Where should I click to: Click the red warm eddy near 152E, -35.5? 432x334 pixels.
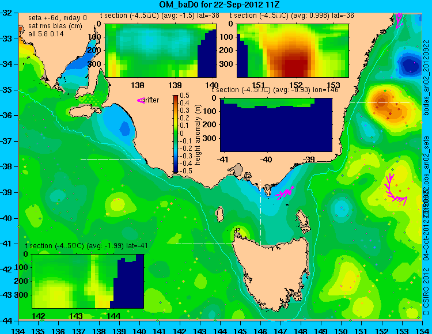coord(381,101)
